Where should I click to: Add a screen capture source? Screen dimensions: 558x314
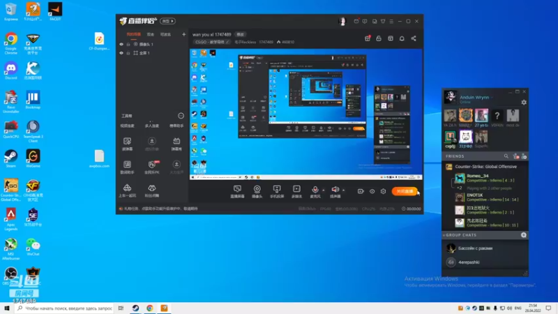[237, 191]
